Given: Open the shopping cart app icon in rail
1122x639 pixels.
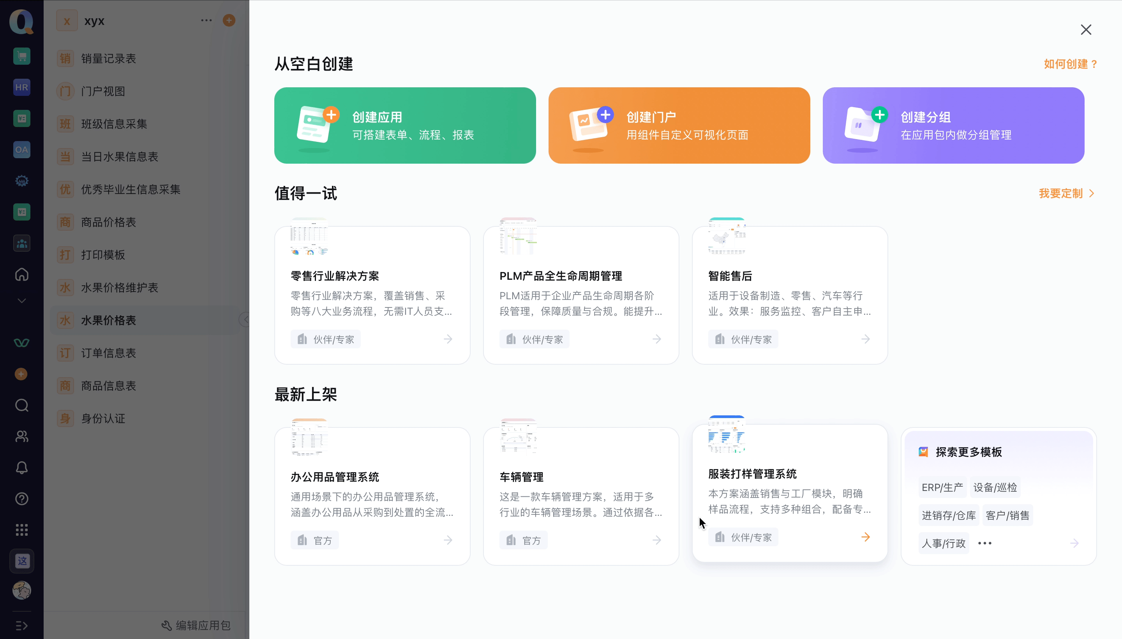Looking at the screenshot, I should tap(21, 56).
